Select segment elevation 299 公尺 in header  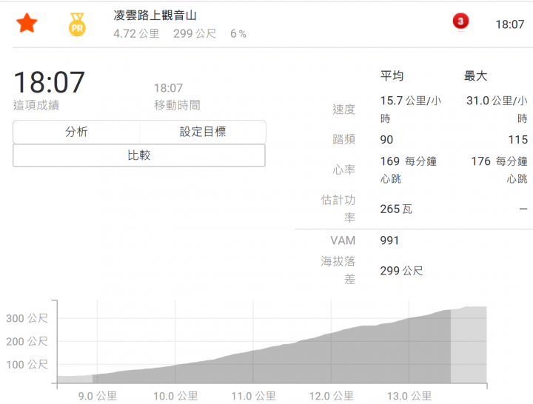tap(195, 33)
